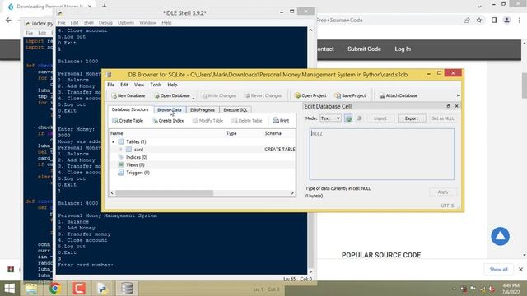527x296 pixels.
Task: Switch to the Execute SQL tab
Action: point(236,109)
